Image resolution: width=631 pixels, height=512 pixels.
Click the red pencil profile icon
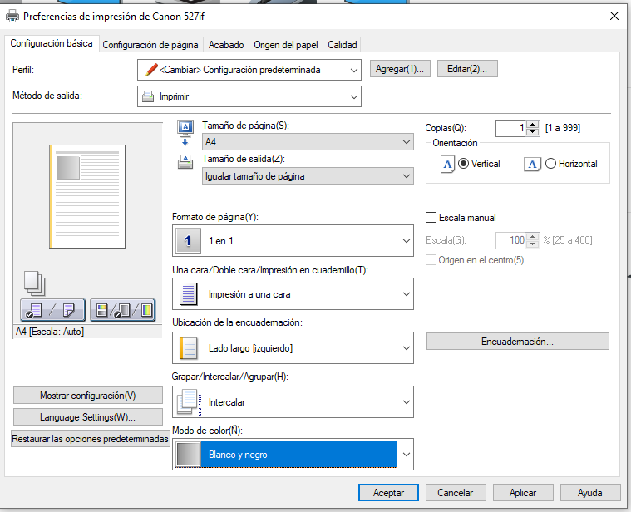coord(151,70)
